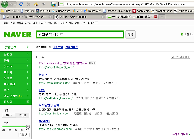Open the asahi.com bookmark
Screen dimensions: 194x139
click(141, 11)
